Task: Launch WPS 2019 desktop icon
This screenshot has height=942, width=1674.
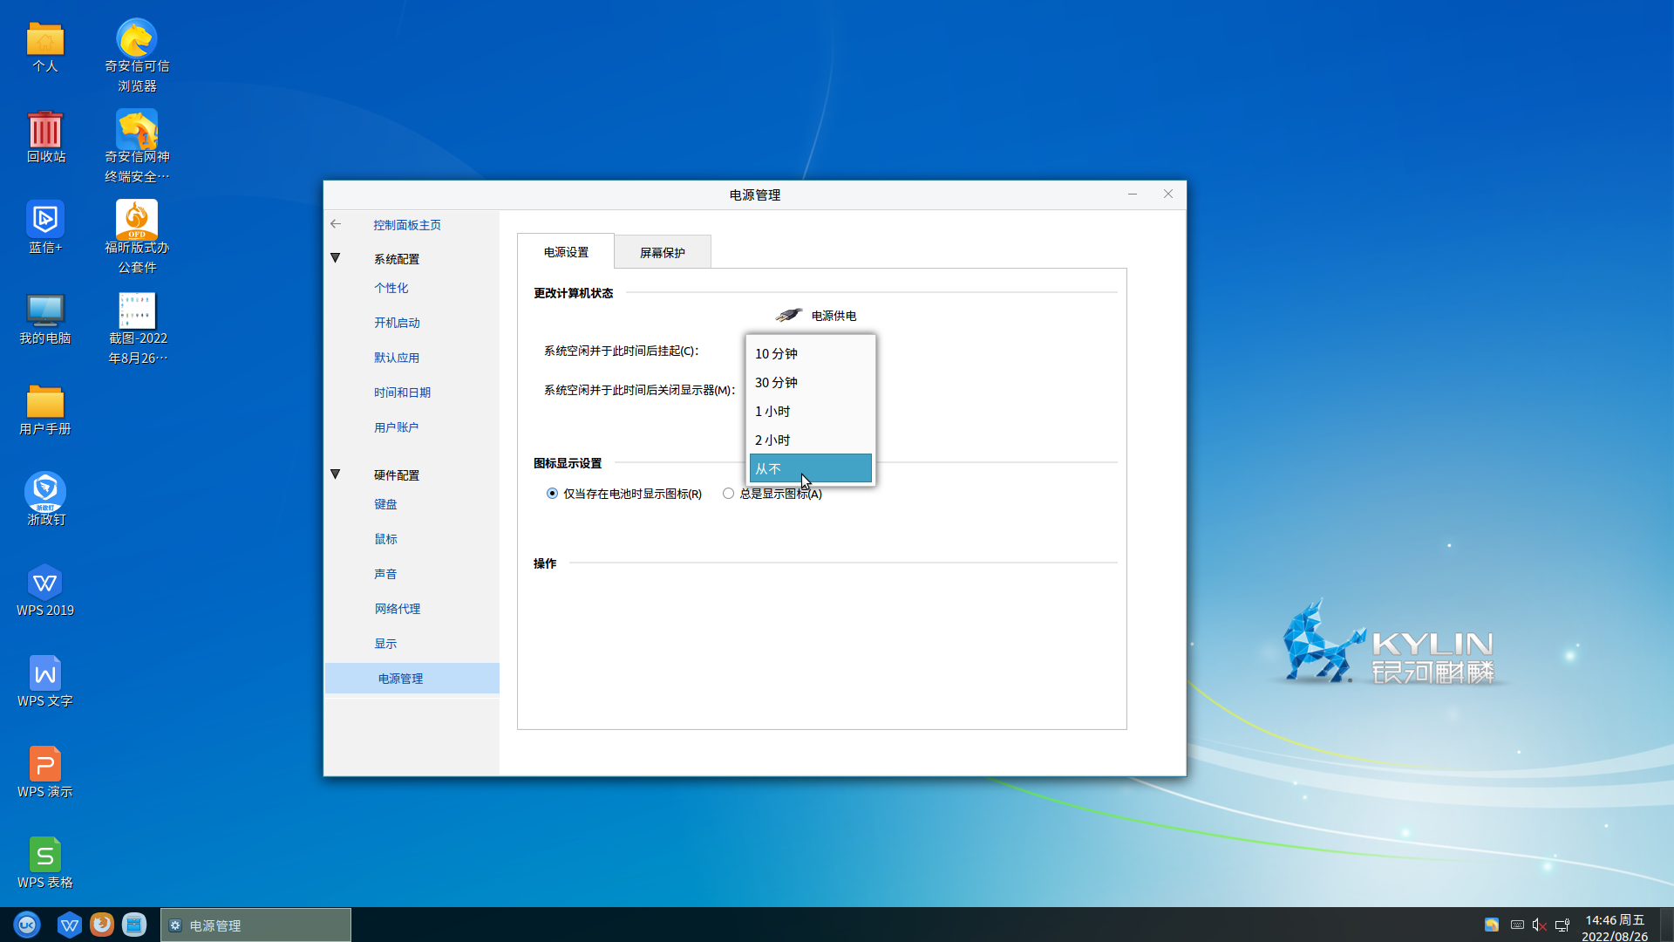Action: click(45, 583)
